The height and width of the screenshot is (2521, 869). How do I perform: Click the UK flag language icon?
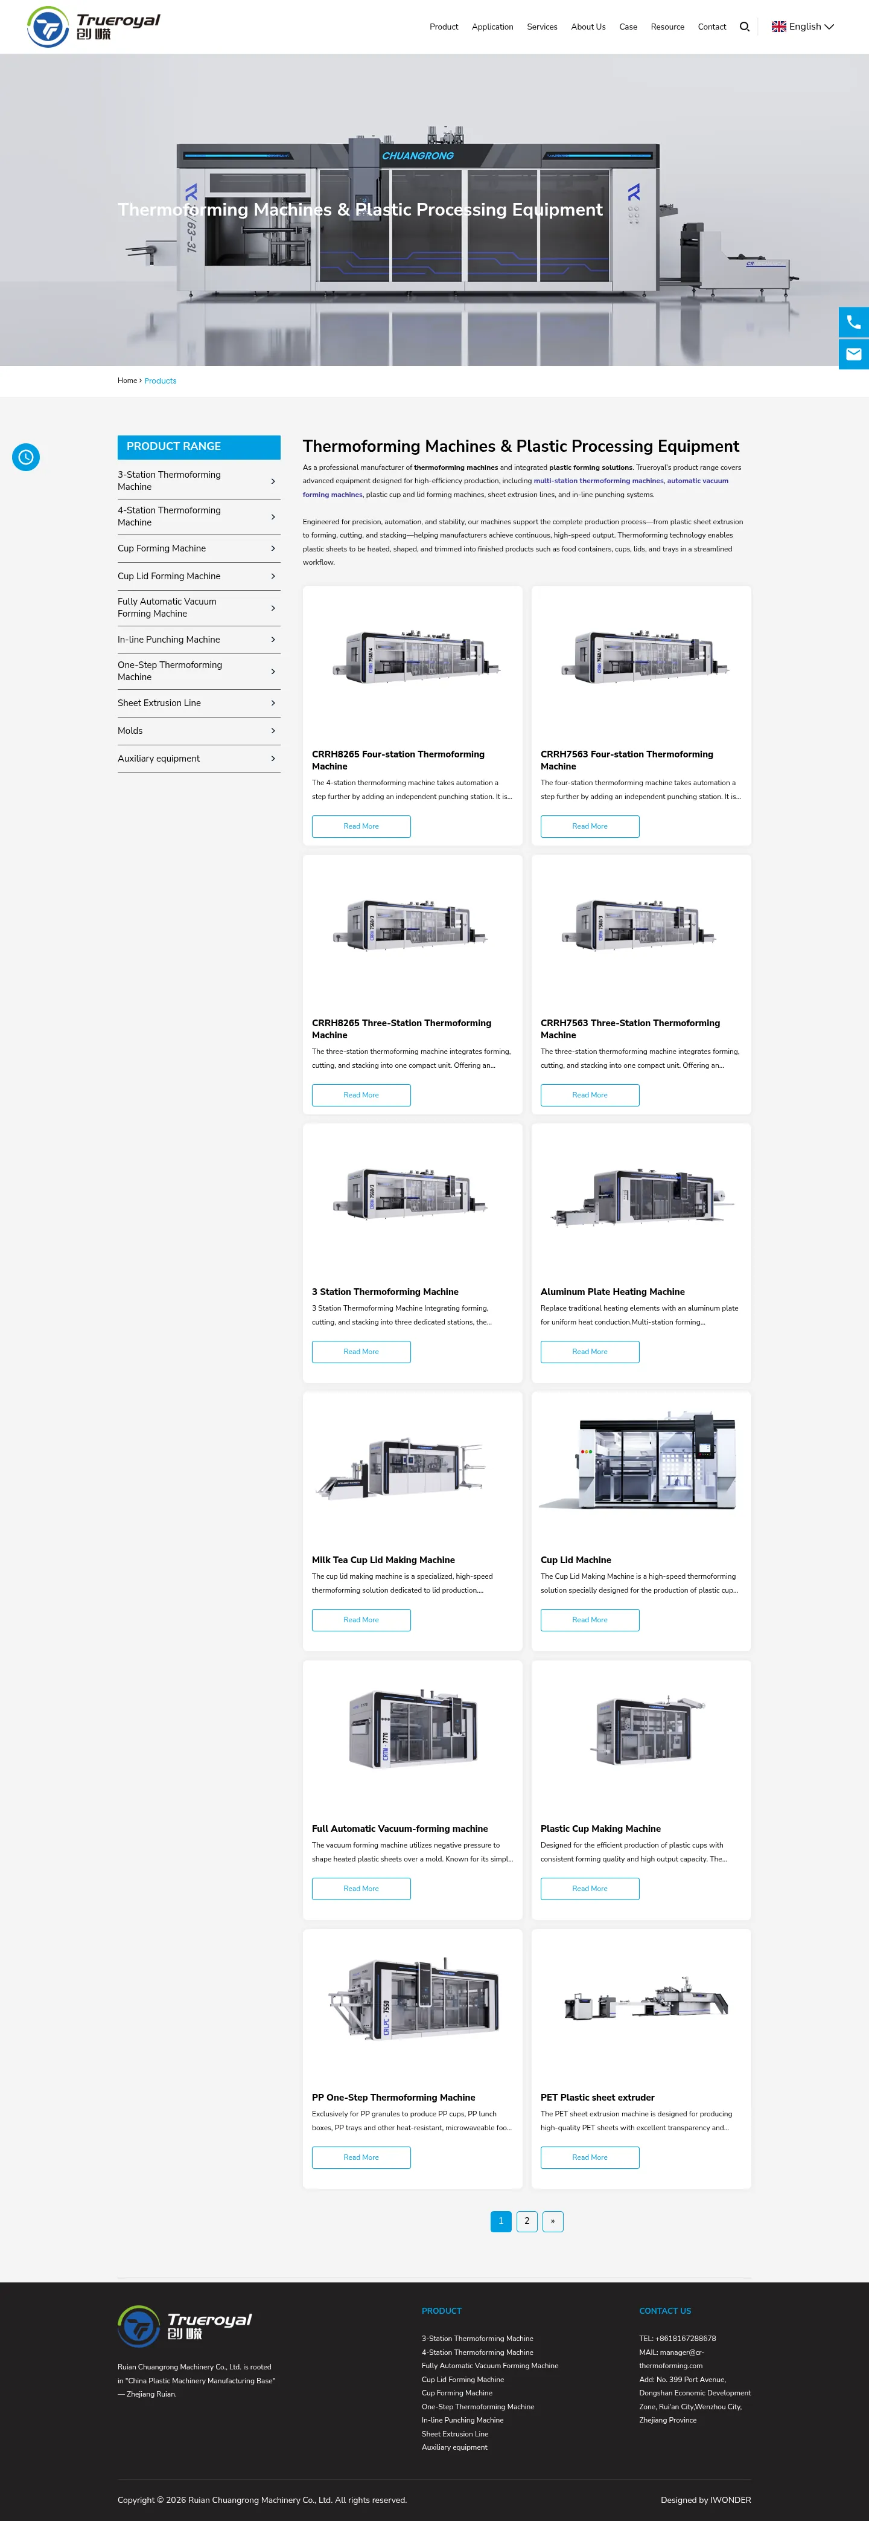pos(778,27)
